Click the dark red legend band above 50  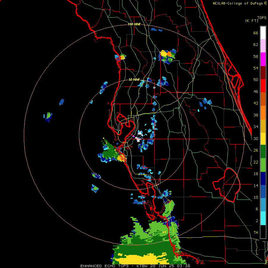263,72
